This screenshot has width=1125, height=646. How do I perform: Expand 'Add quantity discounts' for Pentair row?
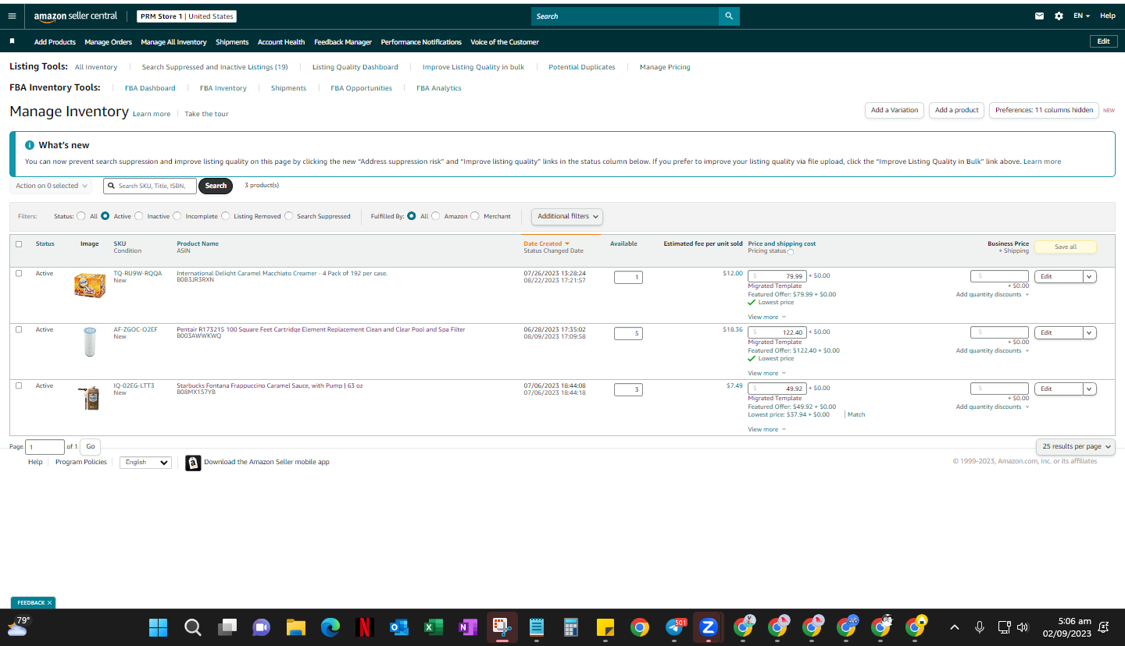[992, 350]
